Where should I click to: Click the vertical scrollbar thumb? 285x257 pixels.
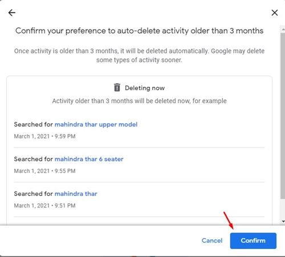(283, 116)
